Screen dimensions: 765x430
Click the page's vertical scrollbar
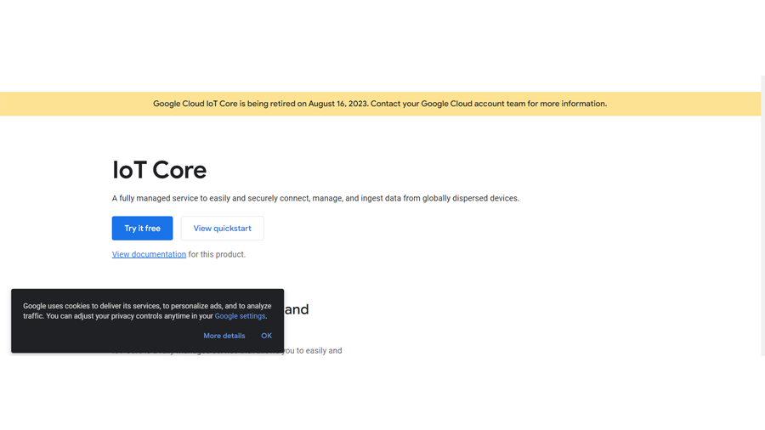pyautogui.click(x=762, y=216)
